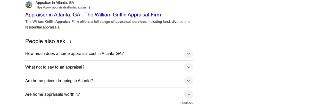Click the 'Appraiser in Atlanta, GA' site name

(55, 3)
